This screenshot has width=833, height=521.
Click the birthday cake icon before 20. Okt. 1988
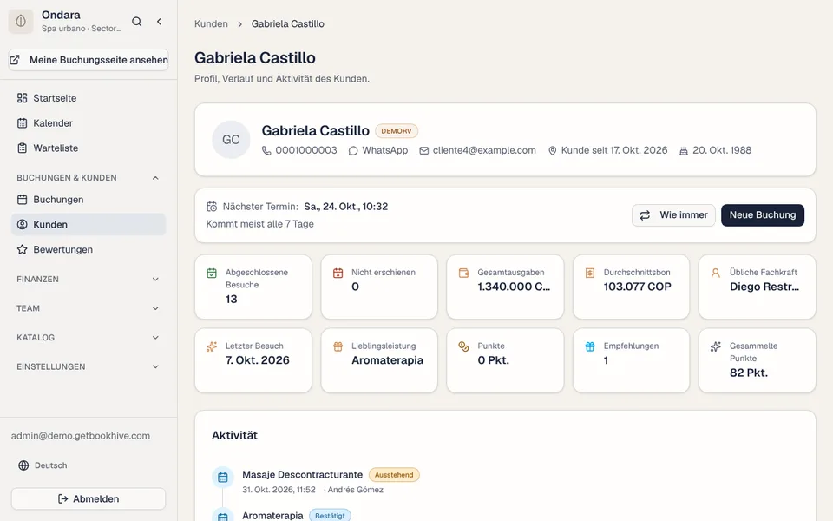[684, 151]
